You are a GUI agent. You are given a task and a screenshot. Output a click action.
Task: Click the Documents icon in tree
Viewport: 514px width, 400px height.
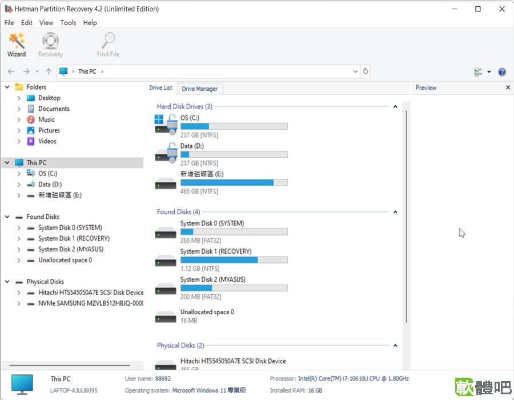(31, 109)
